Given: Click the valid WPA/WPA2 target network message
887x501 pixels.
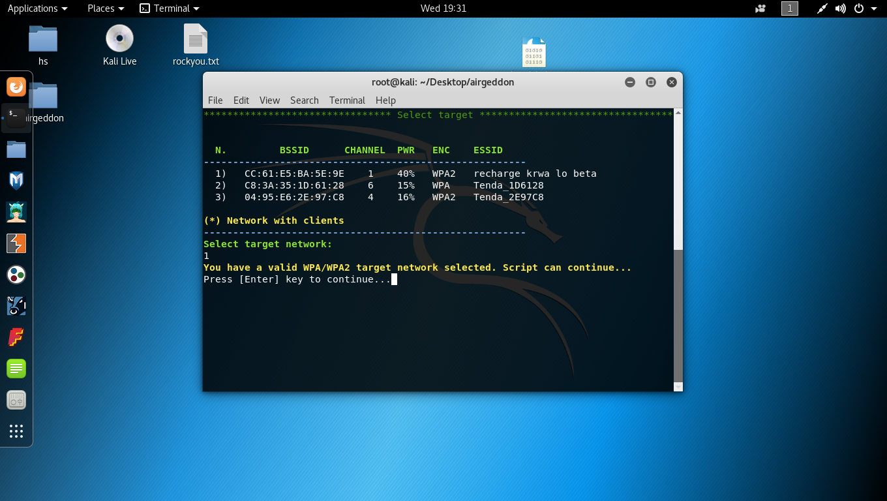Looking at the screenshot, I should [x=417, y=267].
